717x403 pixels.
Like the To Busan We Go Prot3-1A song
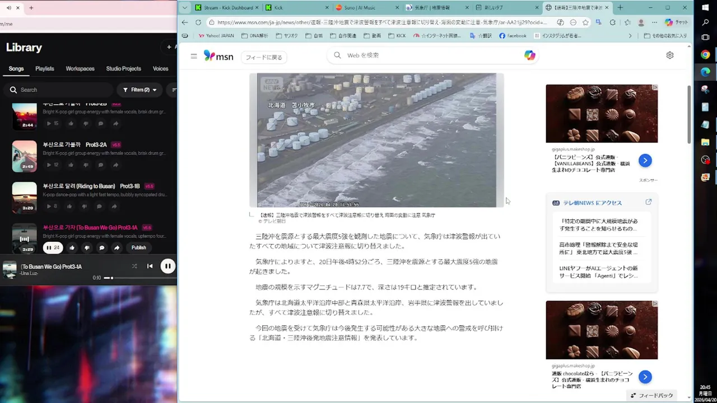(x=72, y=247)
